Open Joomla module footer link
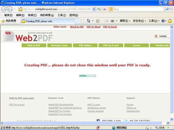The image size is (174, 130). 95,111
